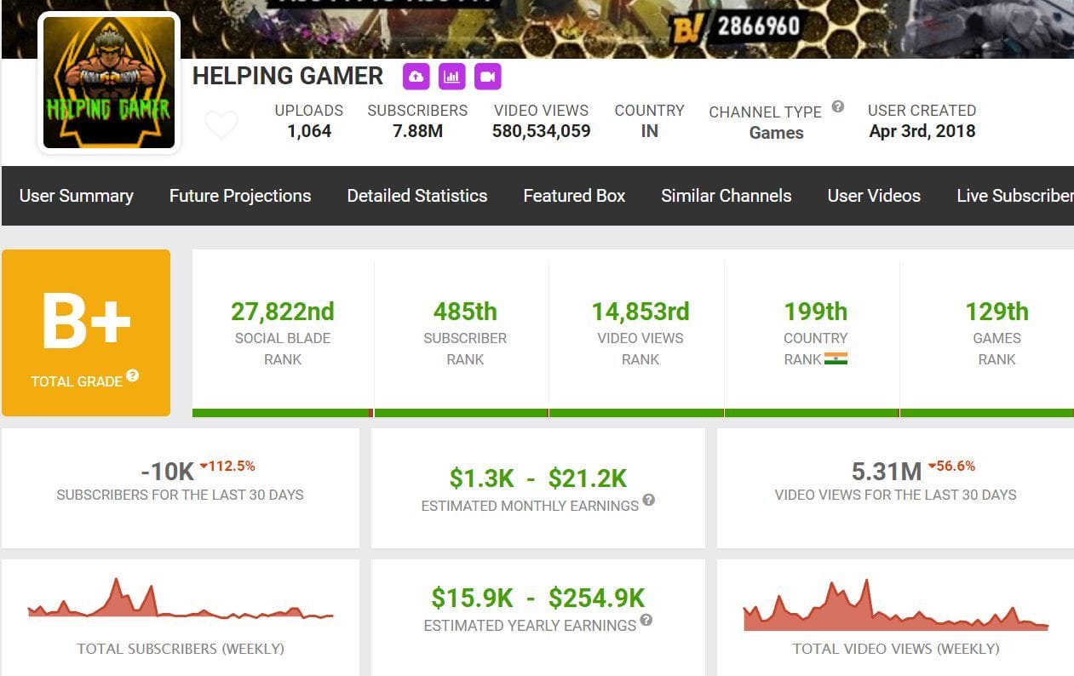
Task: Open the Detailed Statistics tab
Action: 416,196
